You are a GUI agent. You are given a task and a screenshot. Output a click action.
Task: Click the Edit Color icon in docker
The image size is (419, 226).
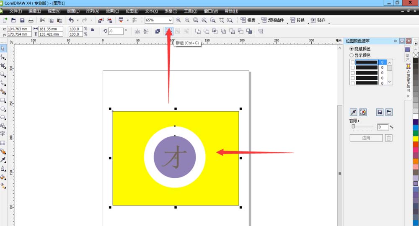tap(363, 112)
